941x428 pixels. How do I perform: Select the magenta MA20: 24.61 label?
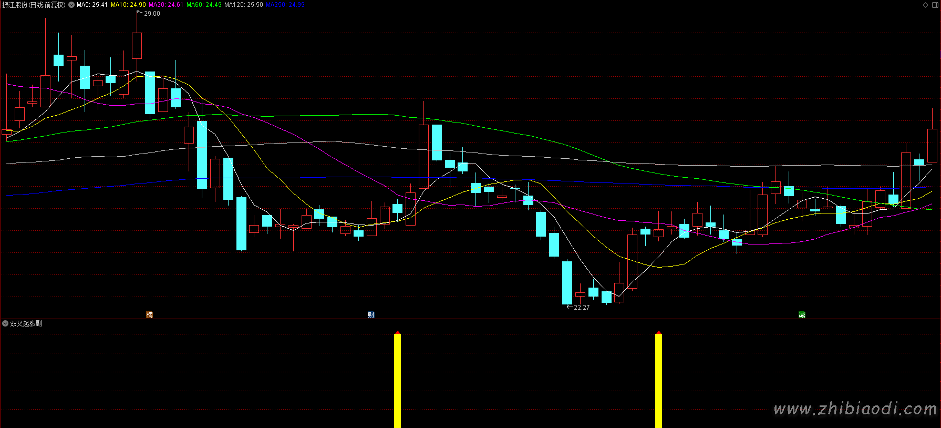pos(166,5)
